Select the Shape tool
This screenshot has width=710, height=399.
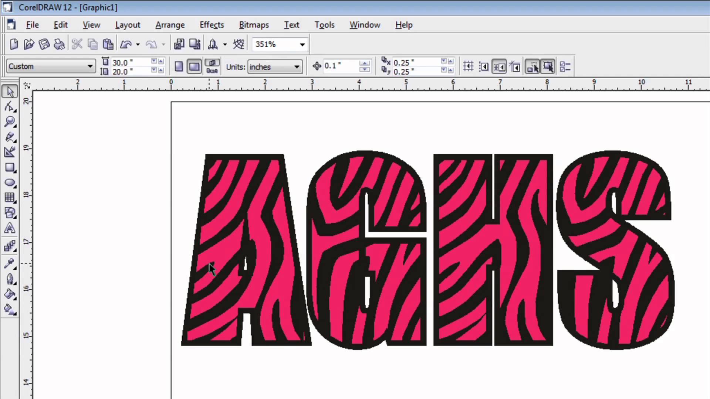pyautogui.click(x=10, y=106)
